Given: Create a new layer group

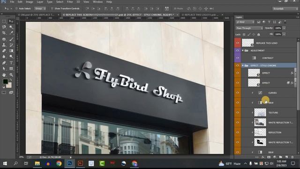Looking at the screenshot, I should (x=280, y=157).
